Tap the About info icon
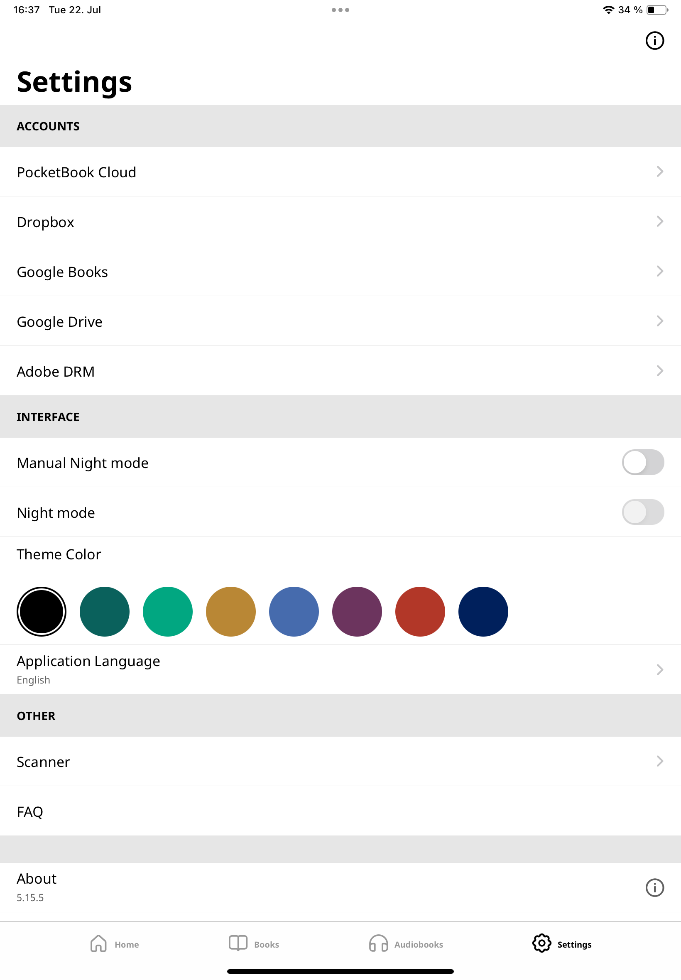681x980 pixels. [654, 887]
